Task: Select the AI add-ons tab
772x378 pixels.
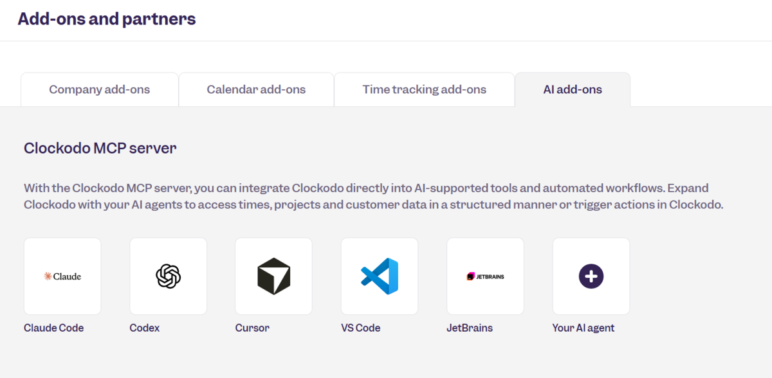Action: pos(573,89)
